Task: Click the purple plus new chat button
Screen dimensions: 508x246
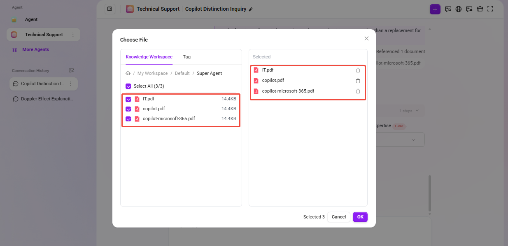Action: click(435, 9)
